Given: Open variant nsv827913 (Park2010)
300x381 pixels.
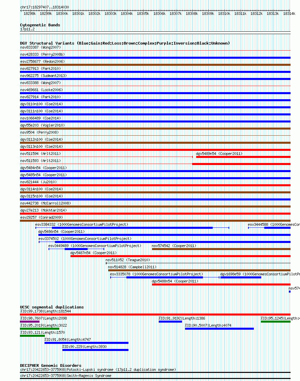Looking at the screenshot, I should pos(40,69).
